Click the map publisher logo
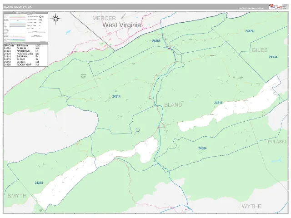The image size is (291, 218). click(x=276, y=6)
